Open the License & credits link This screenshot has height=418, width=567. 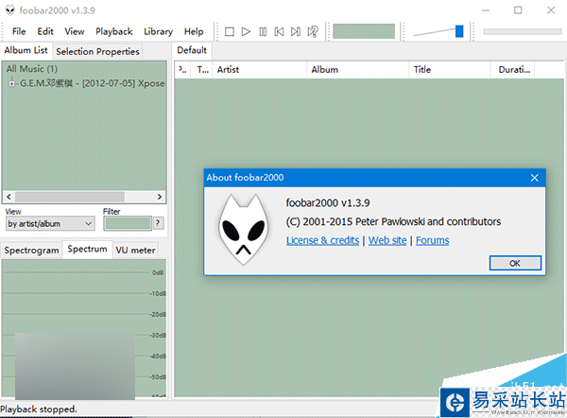(322, 240)
